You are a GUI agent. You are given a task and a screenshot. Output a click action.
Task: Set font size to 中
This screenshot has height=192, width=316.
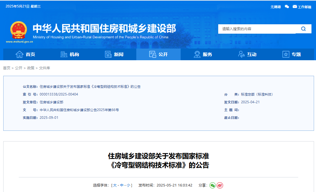coord(122,185)
